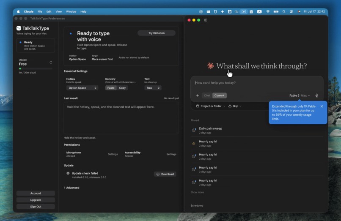Open the Skip permissions dropdown
The image size is (341, 221).
pos(235,106)
